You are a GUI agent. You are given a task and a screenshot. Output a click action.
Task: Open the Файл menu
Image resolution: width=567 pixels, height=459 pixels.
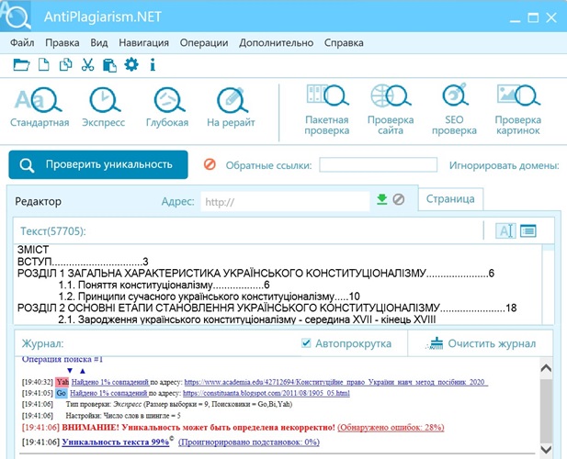coord(22,42)
